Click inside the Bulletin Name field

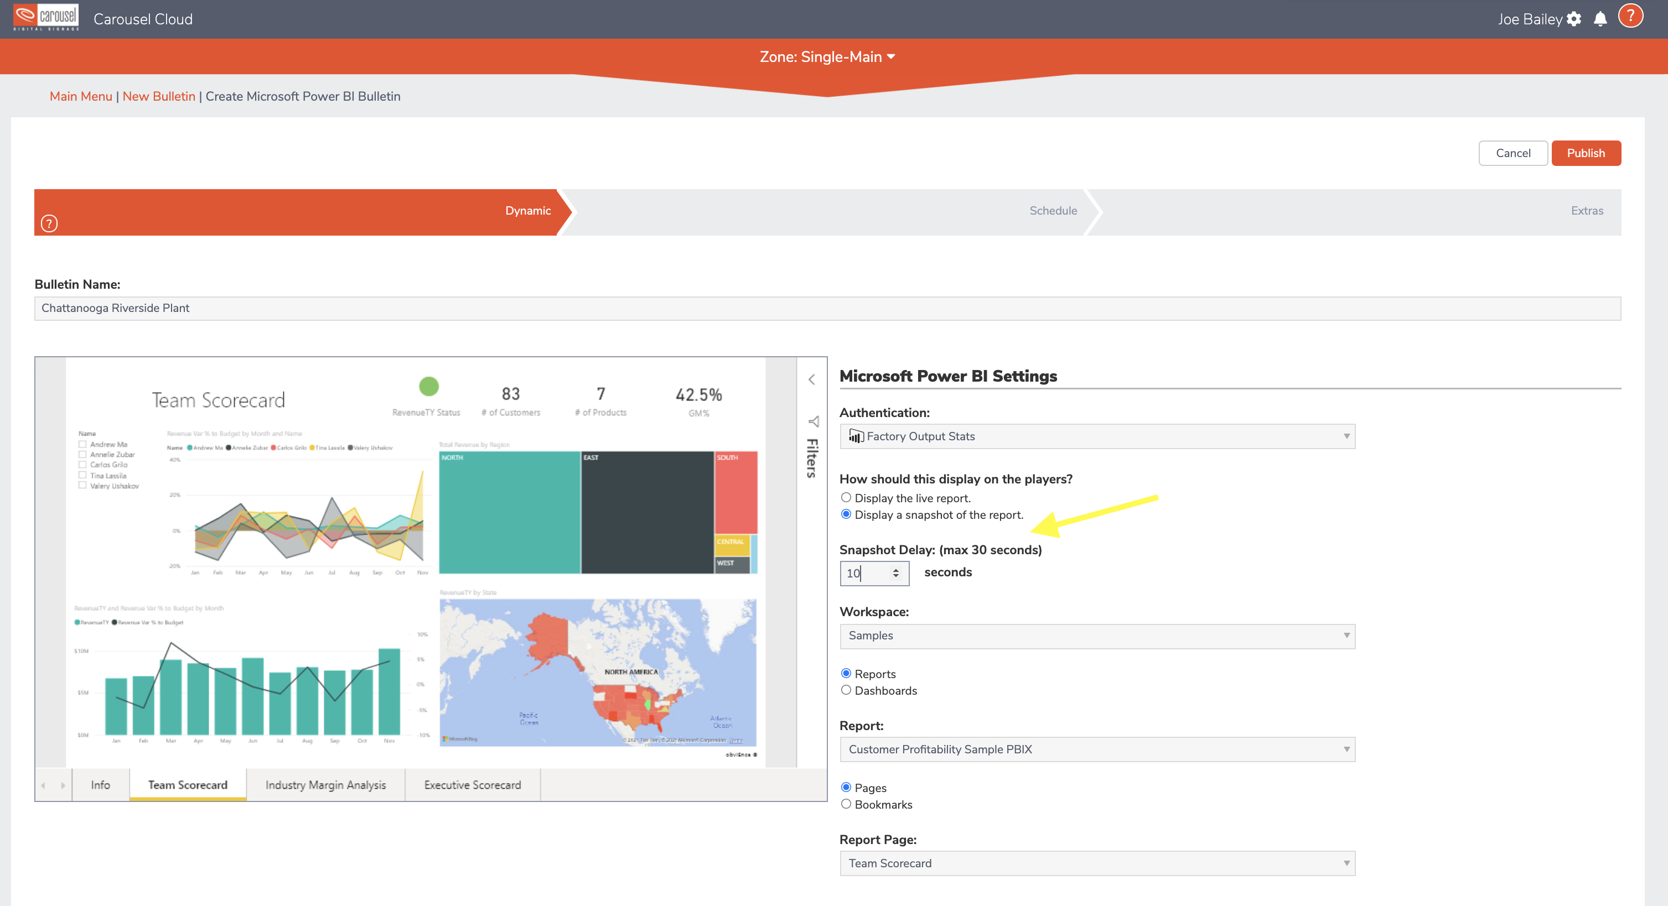[453, 308]
